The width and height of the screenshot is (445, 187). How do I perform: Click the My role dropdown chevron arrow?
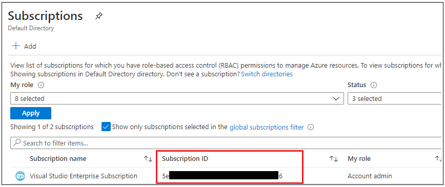tap(336, 99)
